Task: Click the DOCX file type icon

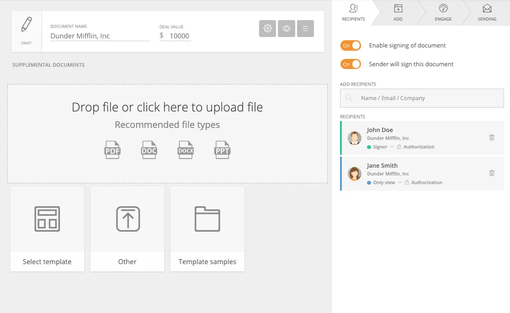Action: pyautogui.click(x=186, y=150)
